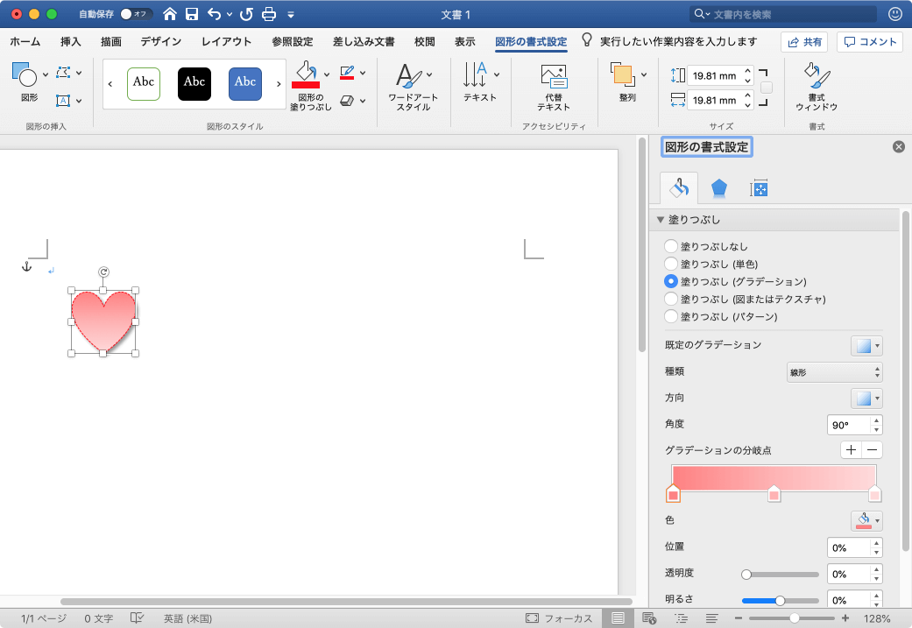
Task: Select the fill and line tab icon
Action: (679, 187)
